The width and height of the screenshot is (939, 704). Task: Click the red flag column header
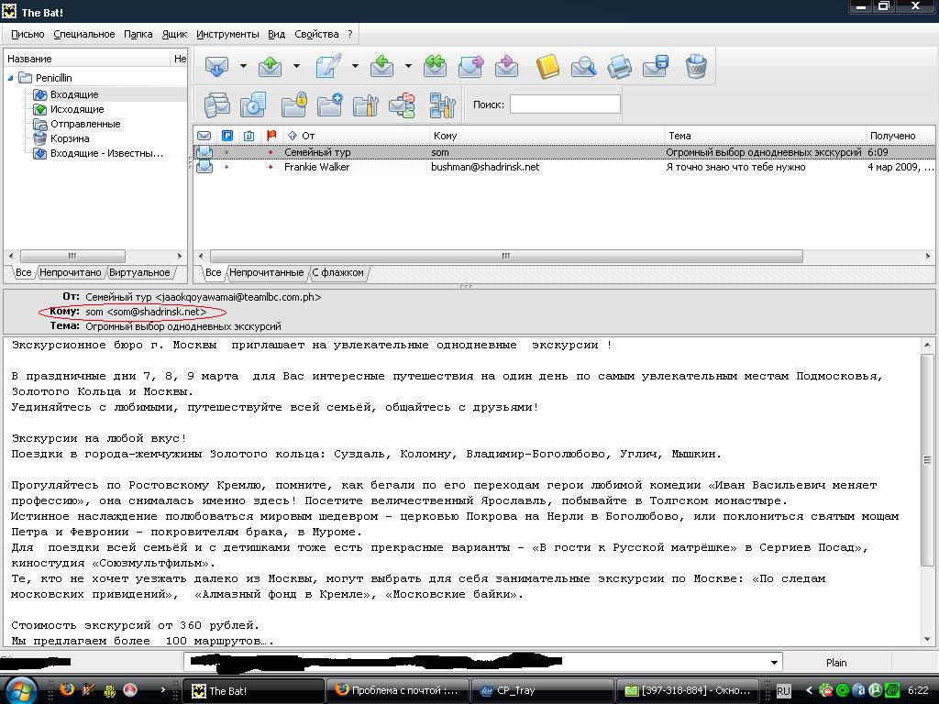(x=271, y=136)
